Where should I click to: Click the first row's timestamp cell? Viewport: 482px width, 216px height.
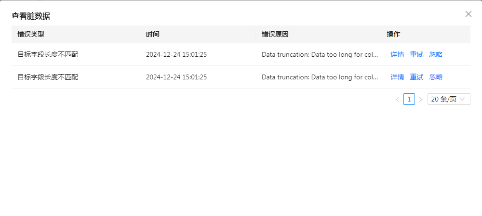[176, 54]
